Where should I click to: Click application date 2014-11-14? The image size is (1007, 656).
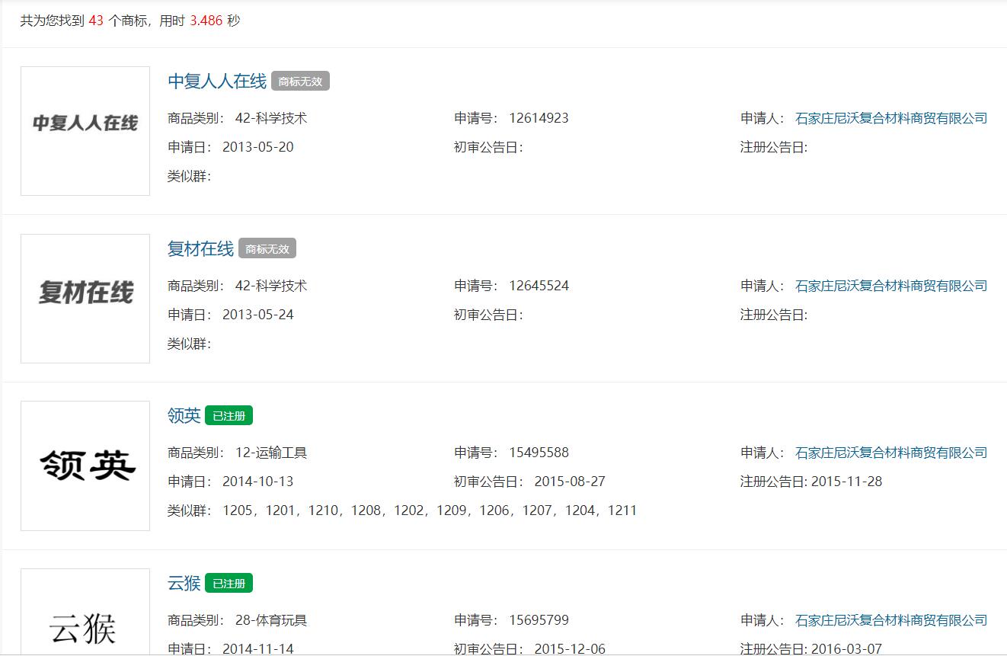257,649
